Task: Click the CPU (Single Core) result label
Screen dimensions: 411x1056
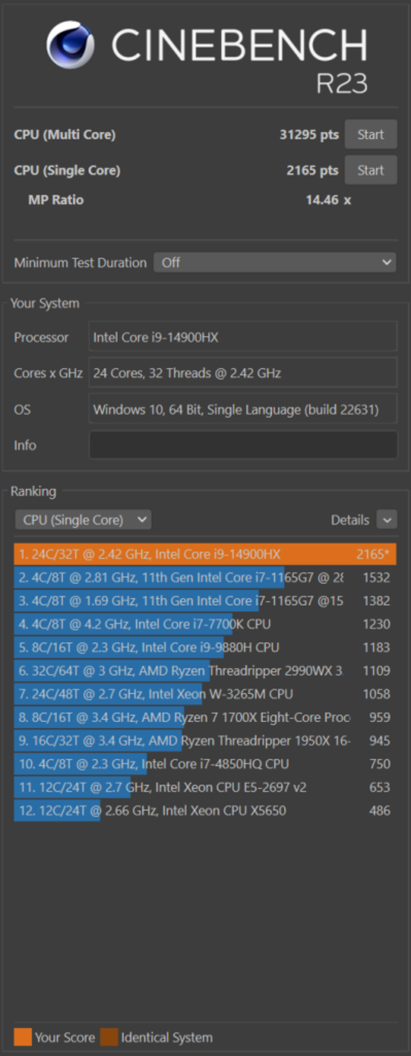Action: pyautogui.click(x=67, y=170)
